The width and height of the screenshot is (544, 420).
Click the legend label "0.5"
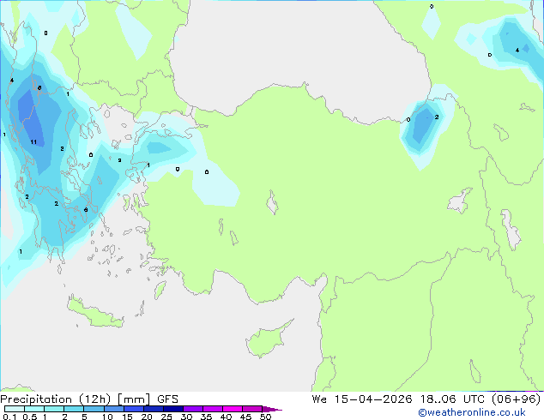(x=29, y=417)
